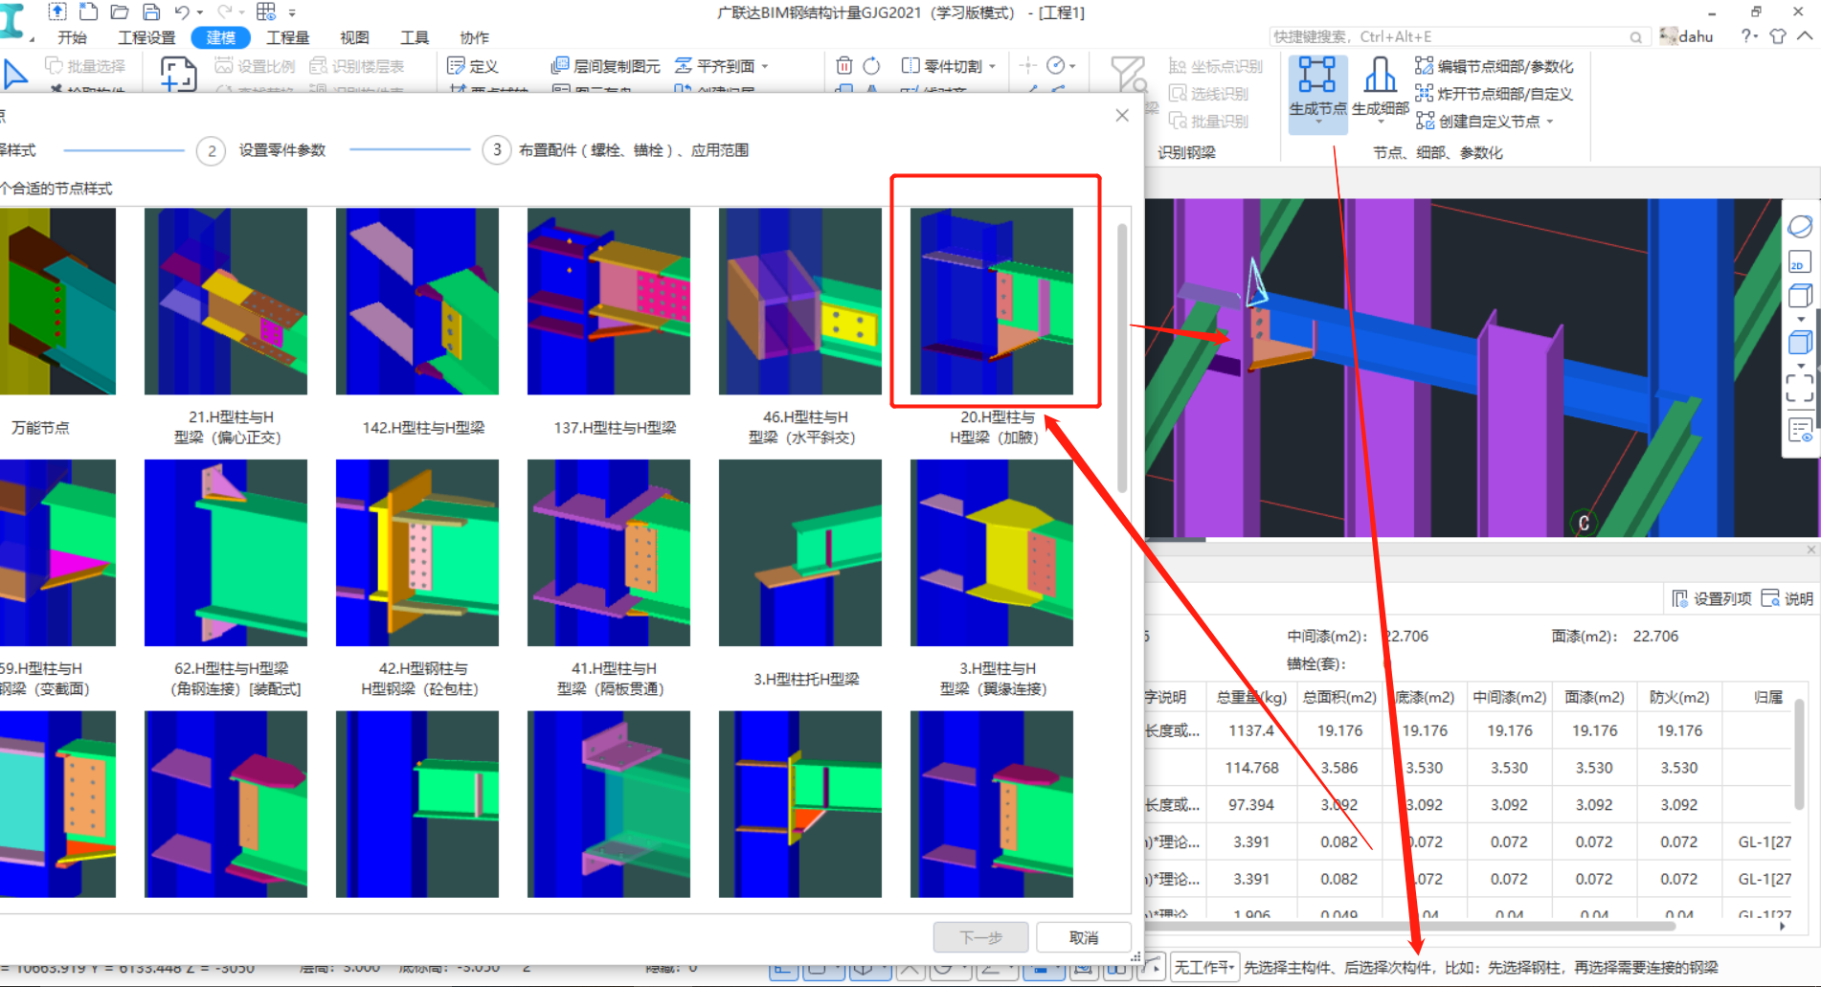Collapse the ribbon with the up chevron
Image resolution: width=1821 pixels, height=987 pixels.
click(x=1805, y=36)
